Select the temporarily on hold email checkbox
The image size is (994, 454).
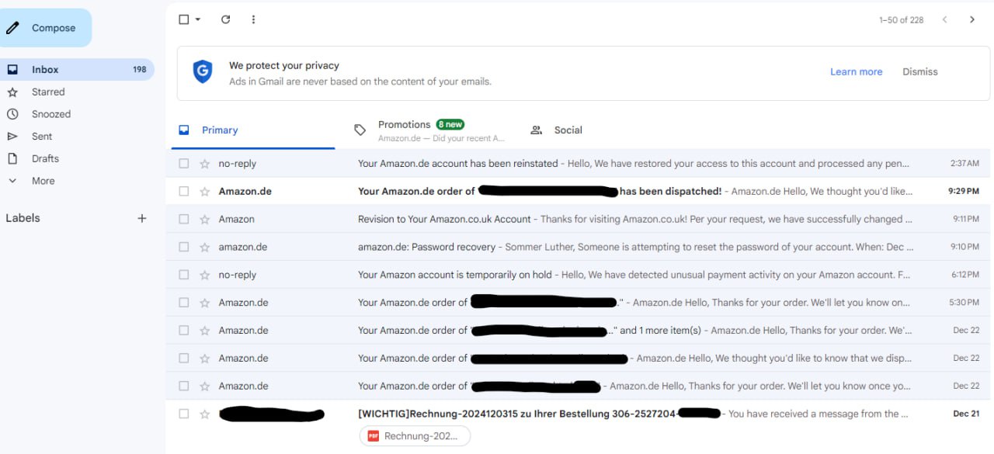click(x=184, y=275)
